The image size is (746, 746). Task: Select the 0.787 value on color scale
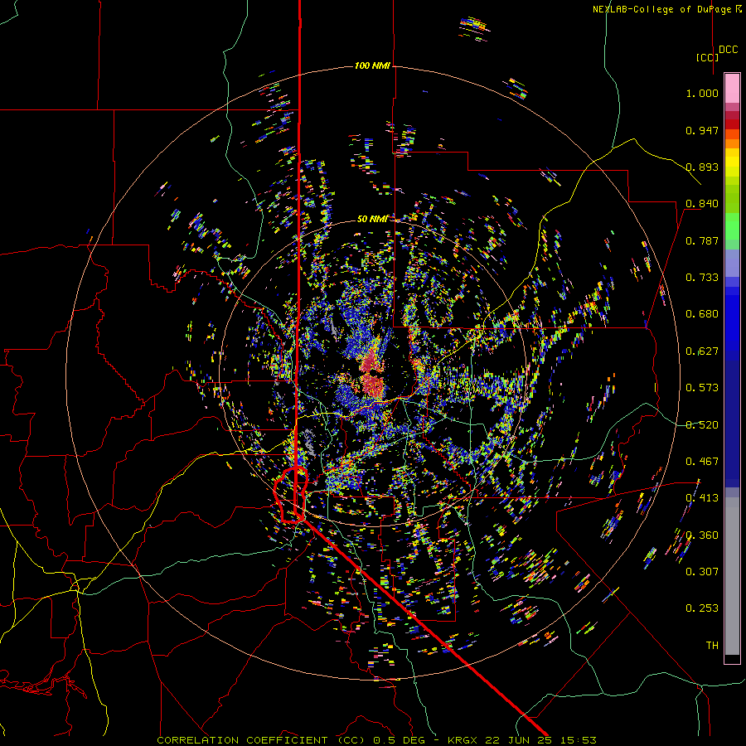coord(702,240)
